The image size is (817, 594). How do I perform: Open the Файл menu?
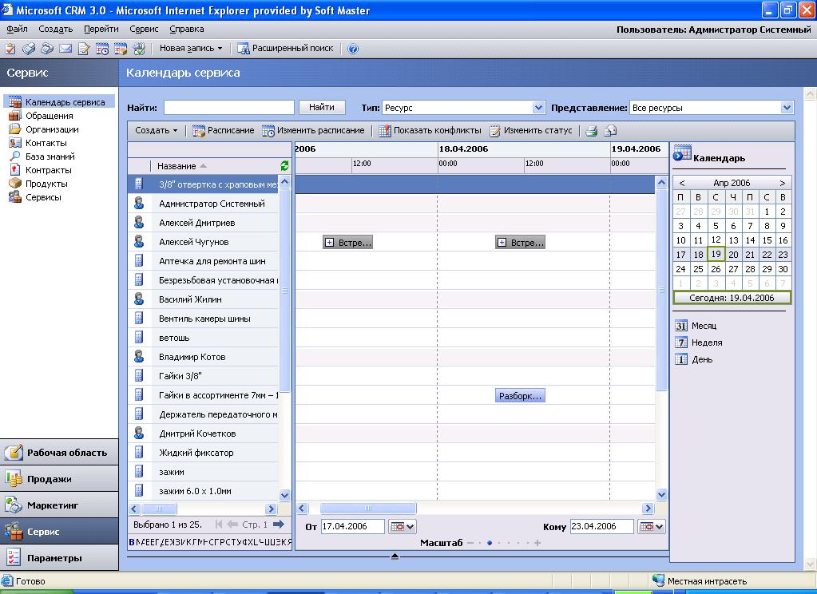(18, 30)
